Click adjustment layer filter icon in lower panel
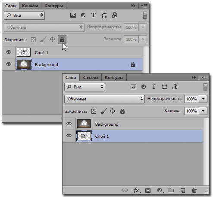The height and width of the screenshot is (197, 213). point(144,87)
